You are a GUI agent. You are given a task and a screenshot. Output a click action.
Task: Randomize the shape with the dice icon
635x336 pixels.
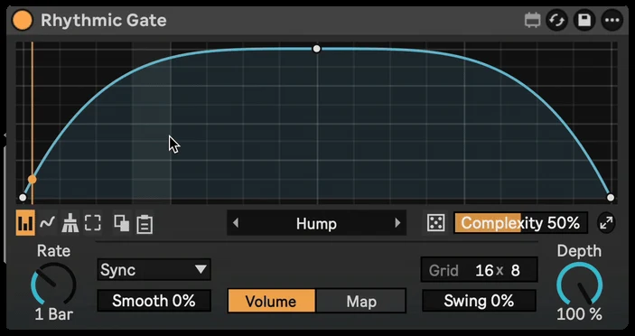(x=435, y=223)
